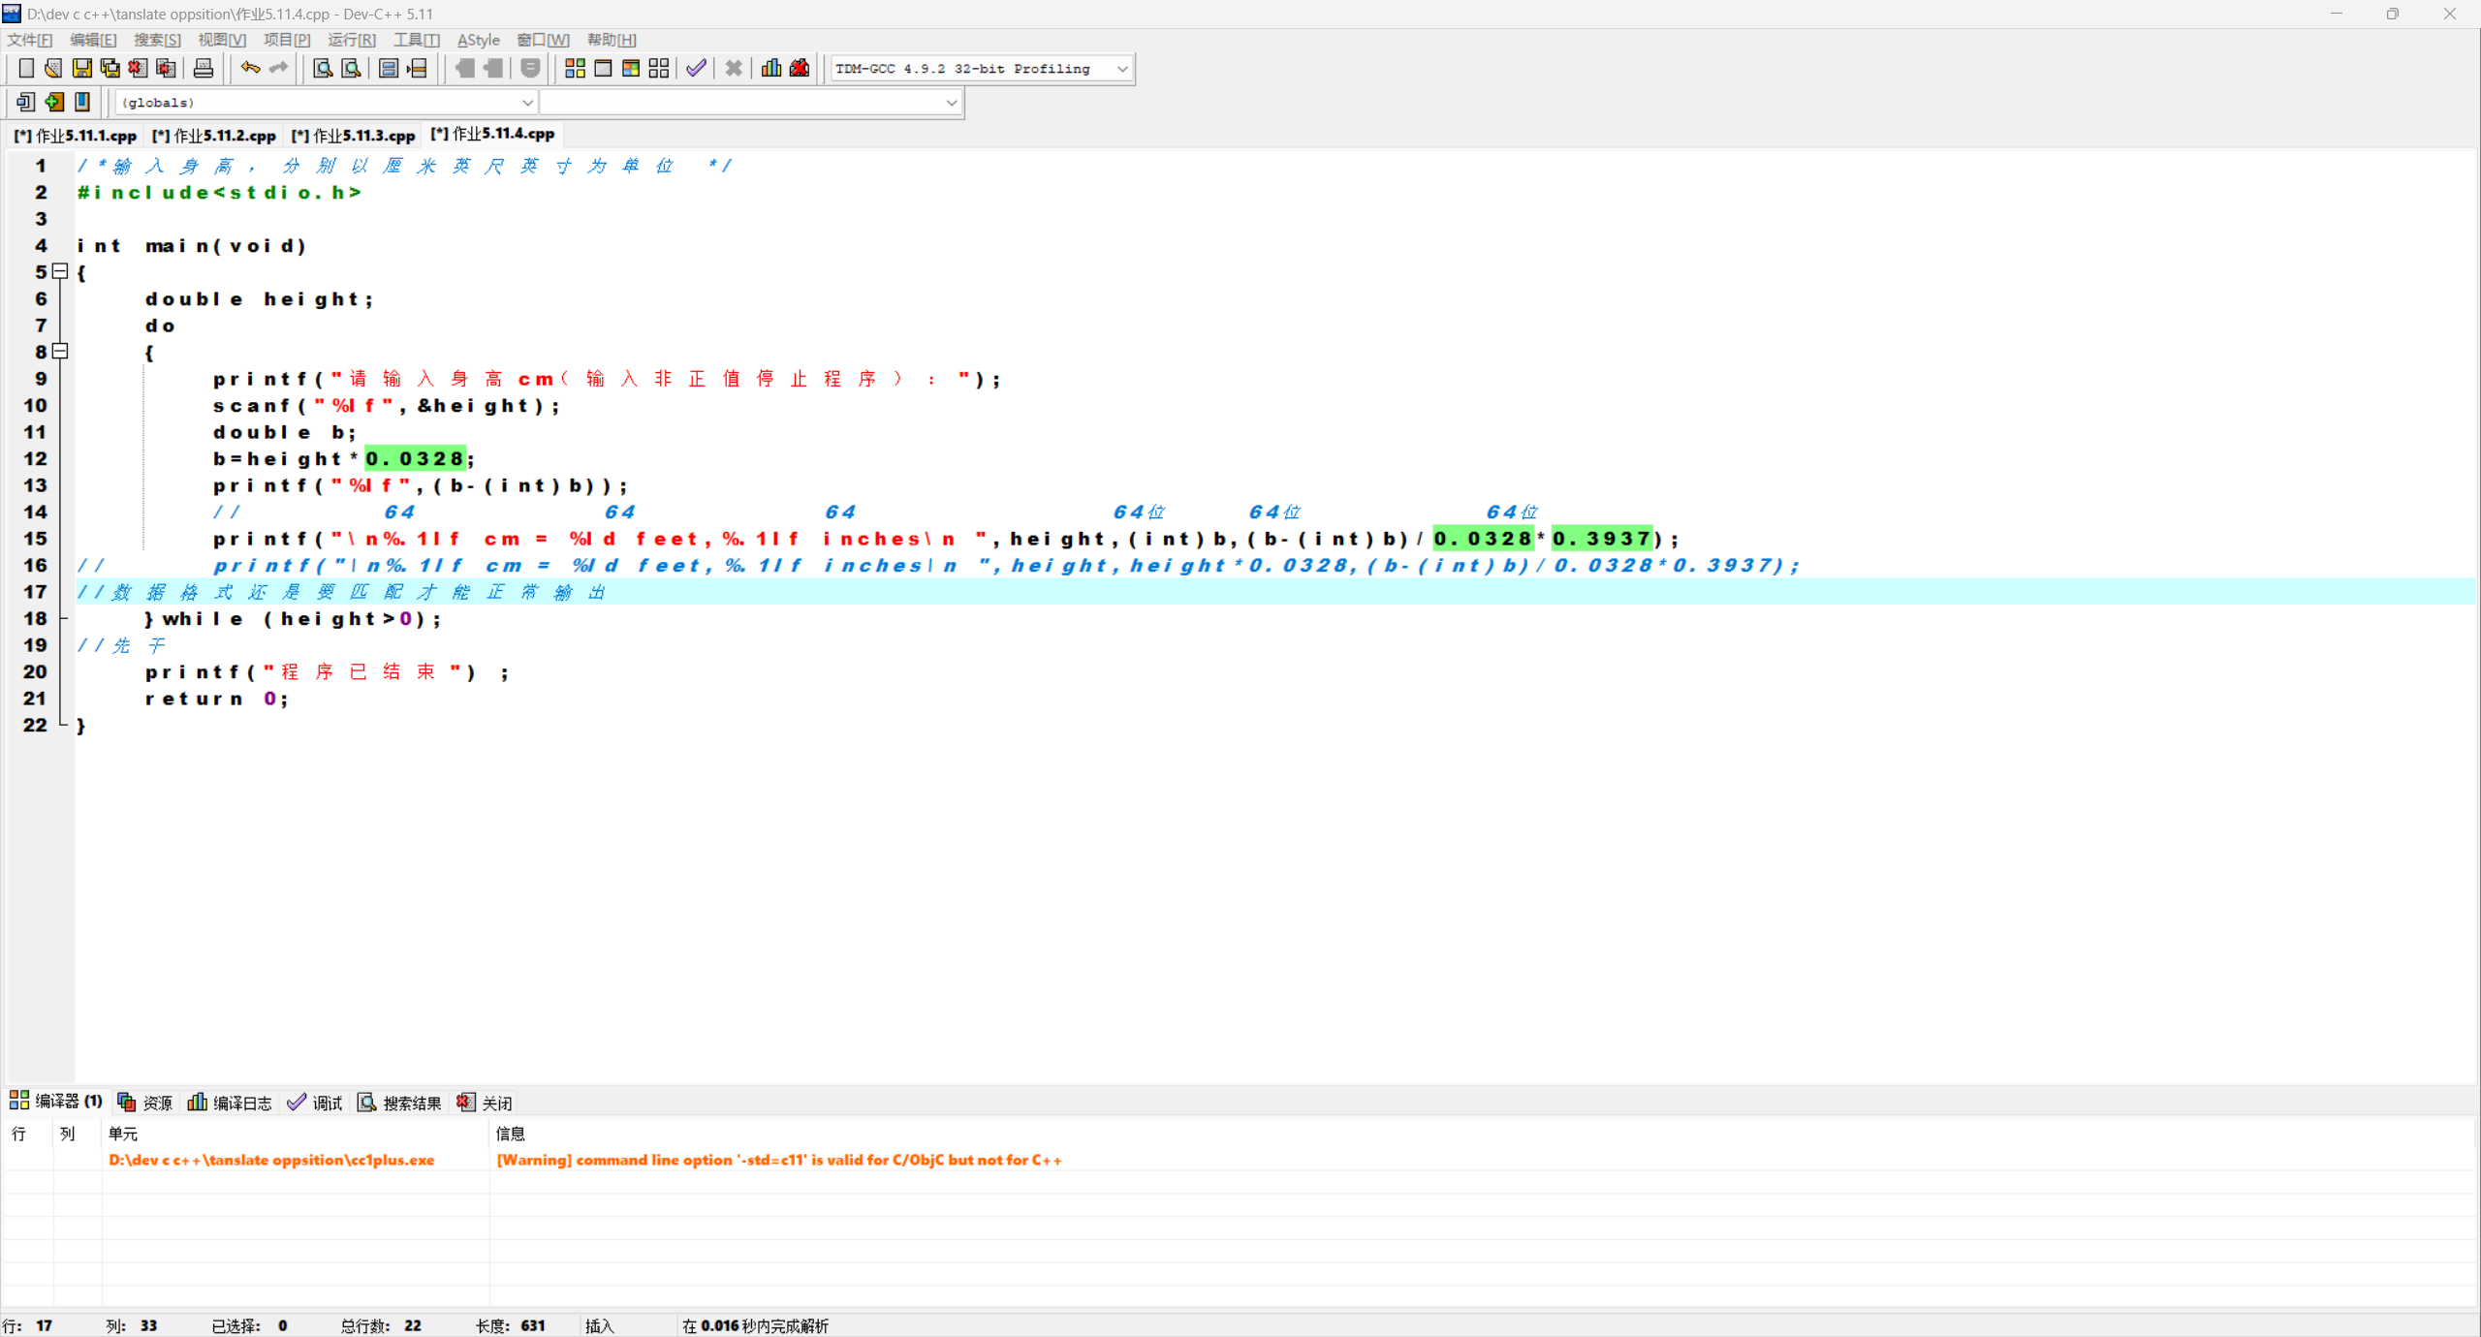Open the 调试 debug panel tab
The height and width of the screenshot is (1337, 2481).
316,1103
